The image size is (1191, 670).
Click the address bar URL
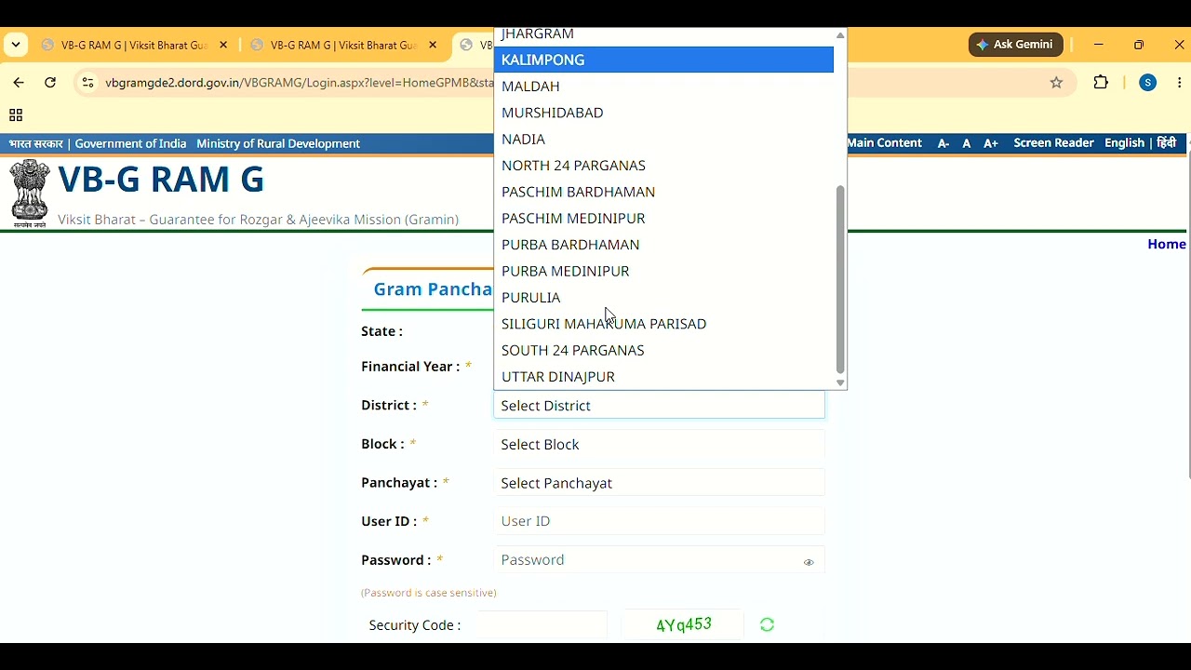point(298,83)
